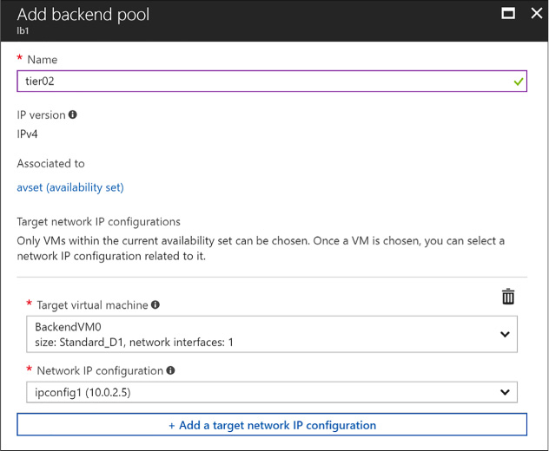Click the Network IP configuration label
The image size is (549, 451).
tap(100, 370)
